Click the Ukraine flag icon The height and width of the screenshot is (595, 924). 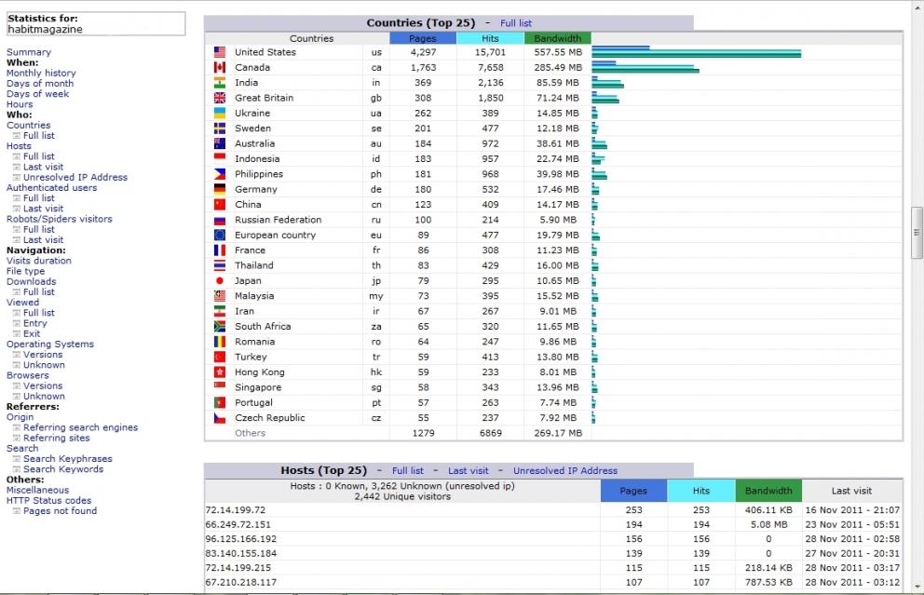point(220,113)
